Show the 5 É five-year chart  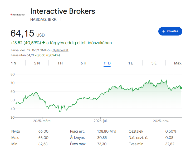[154, 63]
